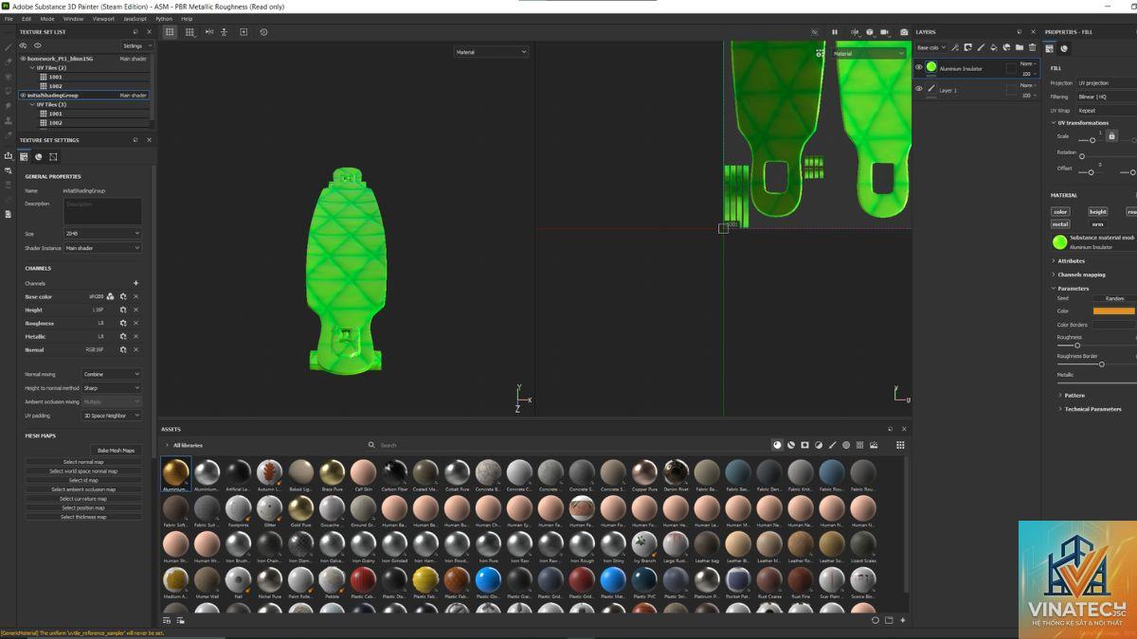Add a new channel with plus icon
The height and width of the screenshot is (639, 1137).
[x=135, y=283]
